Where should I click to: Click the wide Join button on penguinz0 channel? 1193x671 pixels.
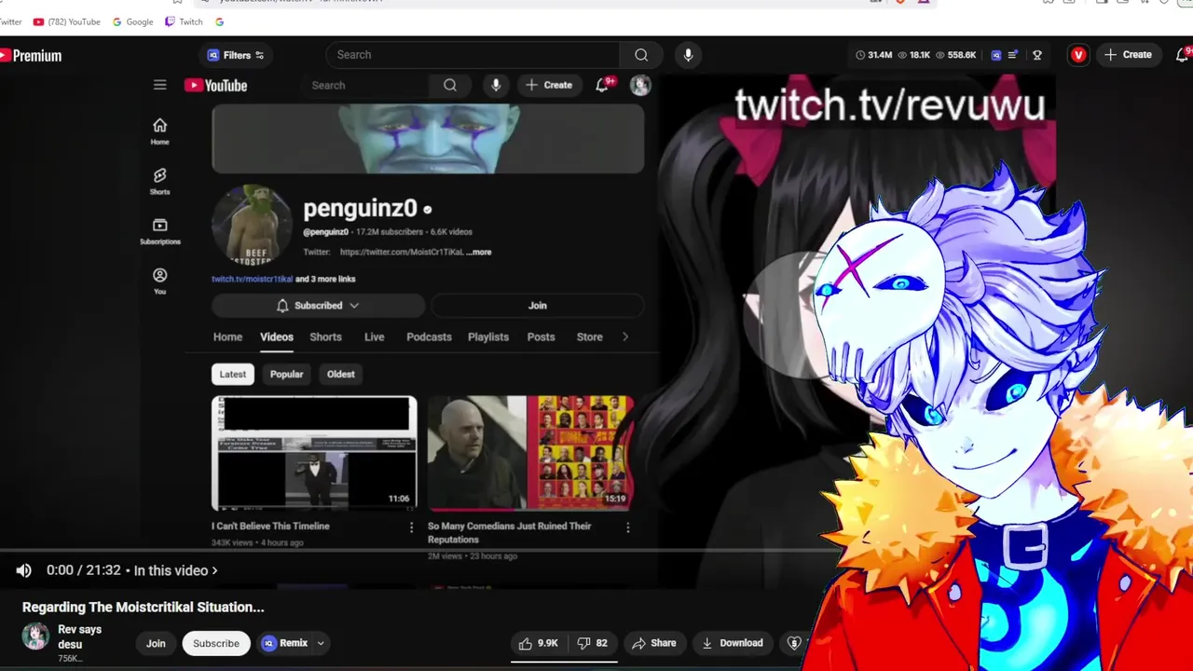(538, 306)
